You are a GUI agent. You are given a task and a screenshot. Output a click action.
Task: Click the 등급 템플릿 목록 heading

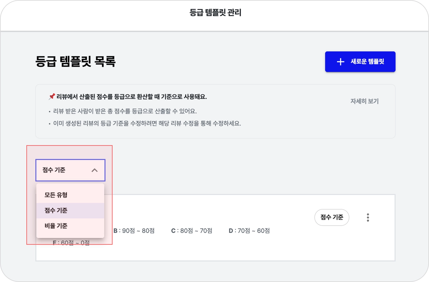(x=76, y=61)
